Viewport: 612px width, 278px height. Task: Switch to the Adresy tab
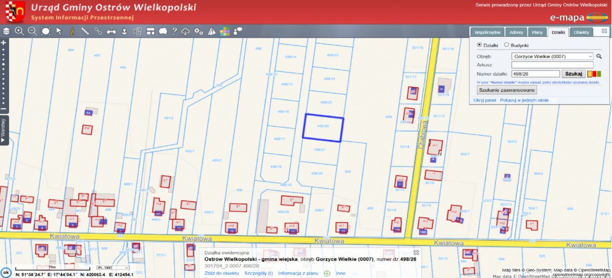pos(516,32)
